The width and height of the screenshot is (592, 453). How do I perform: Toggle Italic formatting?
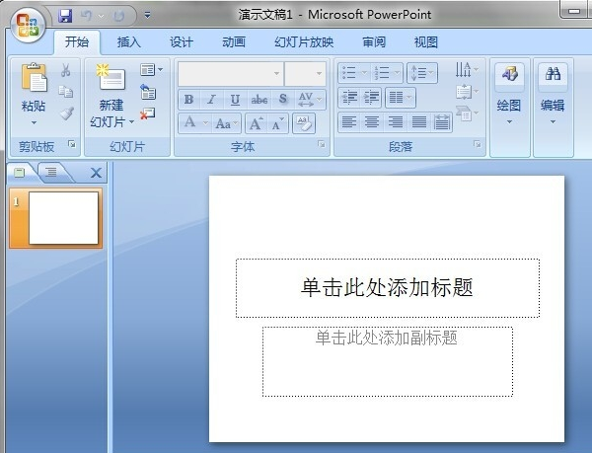[x=212, y=100]
